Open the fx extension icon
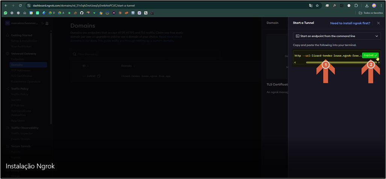The image size is (386, 179). point(335,5)
